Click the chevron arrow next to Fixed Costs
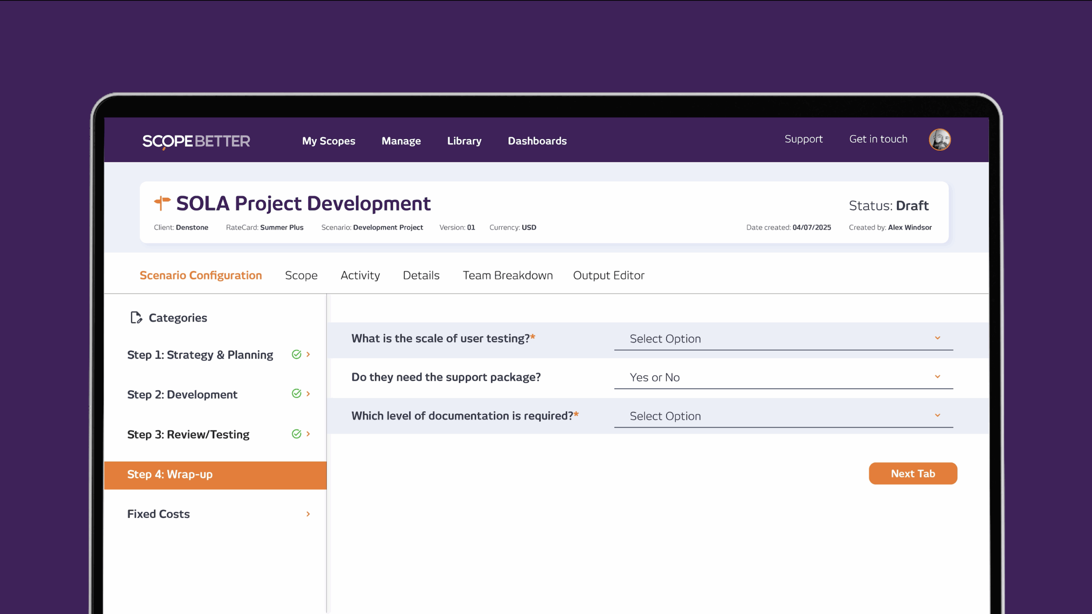The width and height of the screenshot is (1092, 614). tap(308, 514)
